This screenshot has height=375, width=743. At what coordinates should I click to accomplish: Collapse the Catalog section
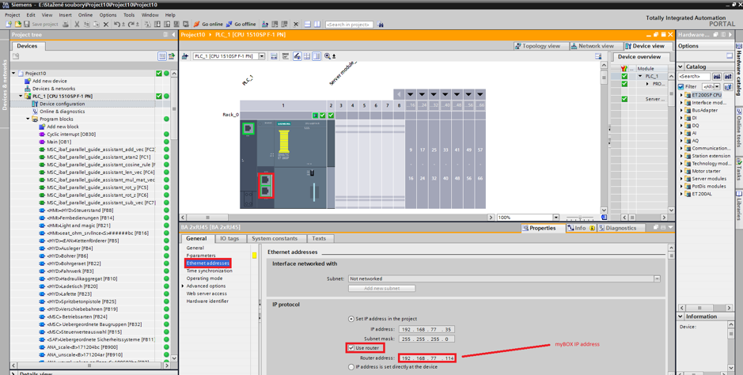(681, 66)
